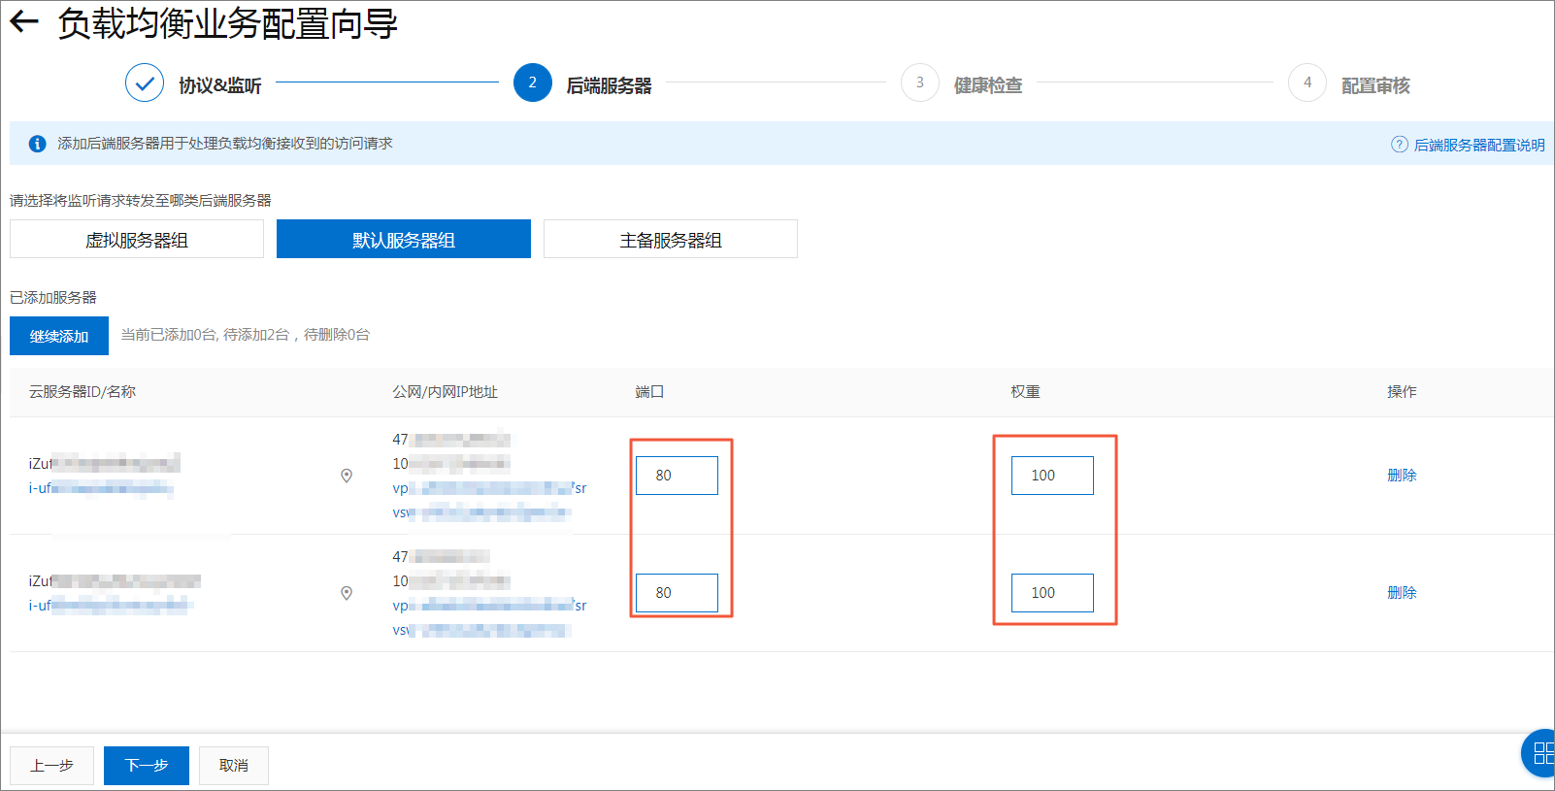The image size is (1555, 791).
Task: Click the second server's i-uf instance ID link
Action: (110, 606)
